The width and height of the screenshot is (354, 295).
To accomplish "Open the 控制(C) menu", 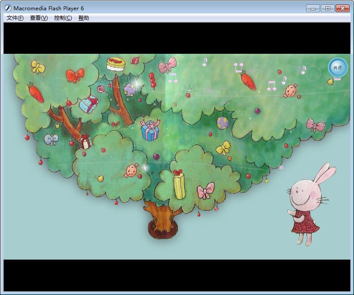I will [x=63, y=18].
